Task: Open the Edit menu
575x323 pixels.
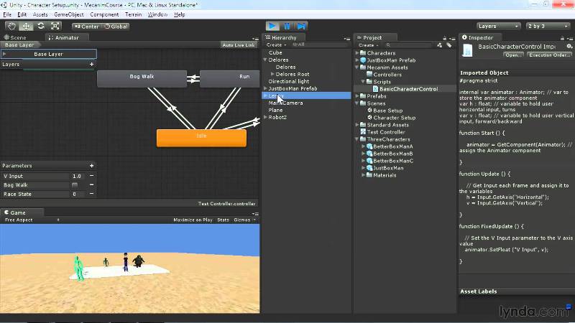Action: click(x=22, y=14)
